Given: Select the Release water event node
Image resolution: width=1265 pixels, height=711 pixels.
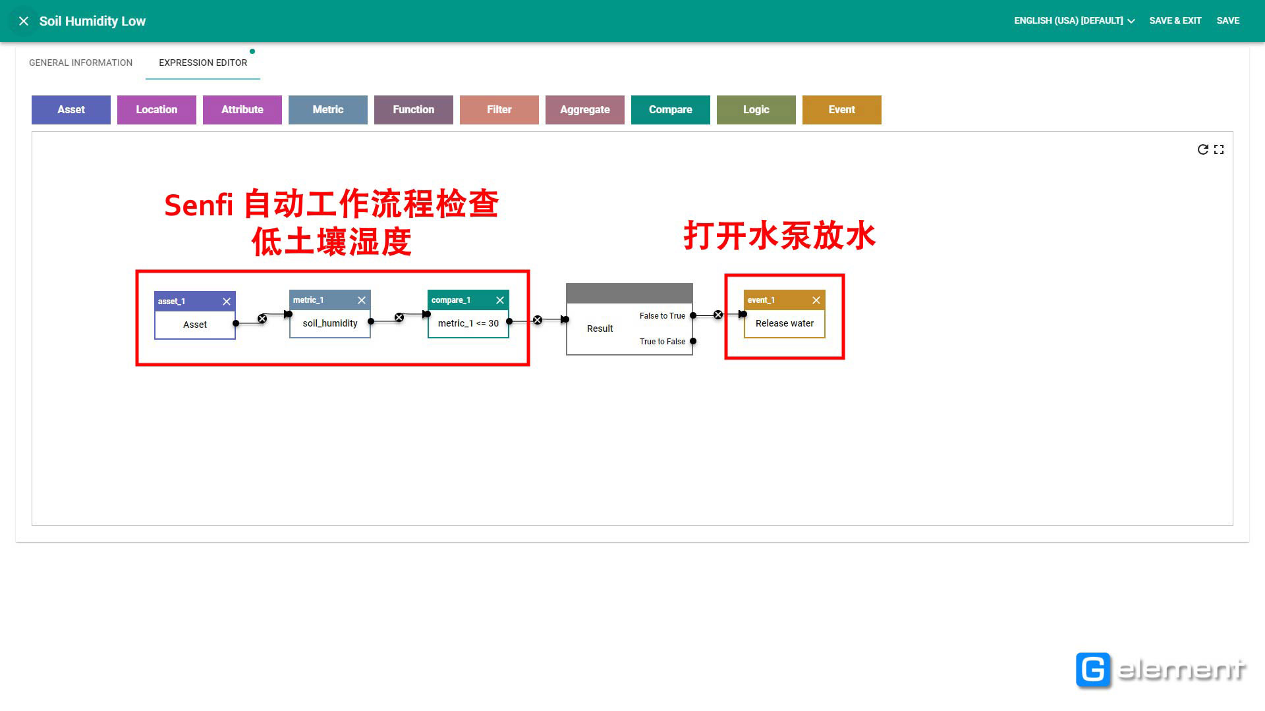Looking at the screenshot, I should coord(785,323).
